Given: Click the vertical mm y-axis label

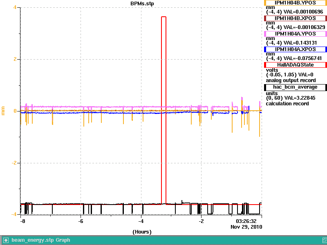Looking at the screenshot, I should click(x=3, y=111).
